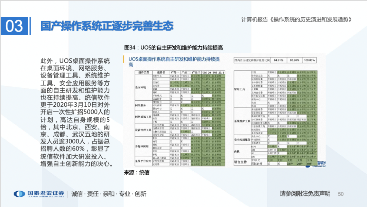Click the "组件类型" column header
Screen dimensions: 367x207
coord(143,72)
